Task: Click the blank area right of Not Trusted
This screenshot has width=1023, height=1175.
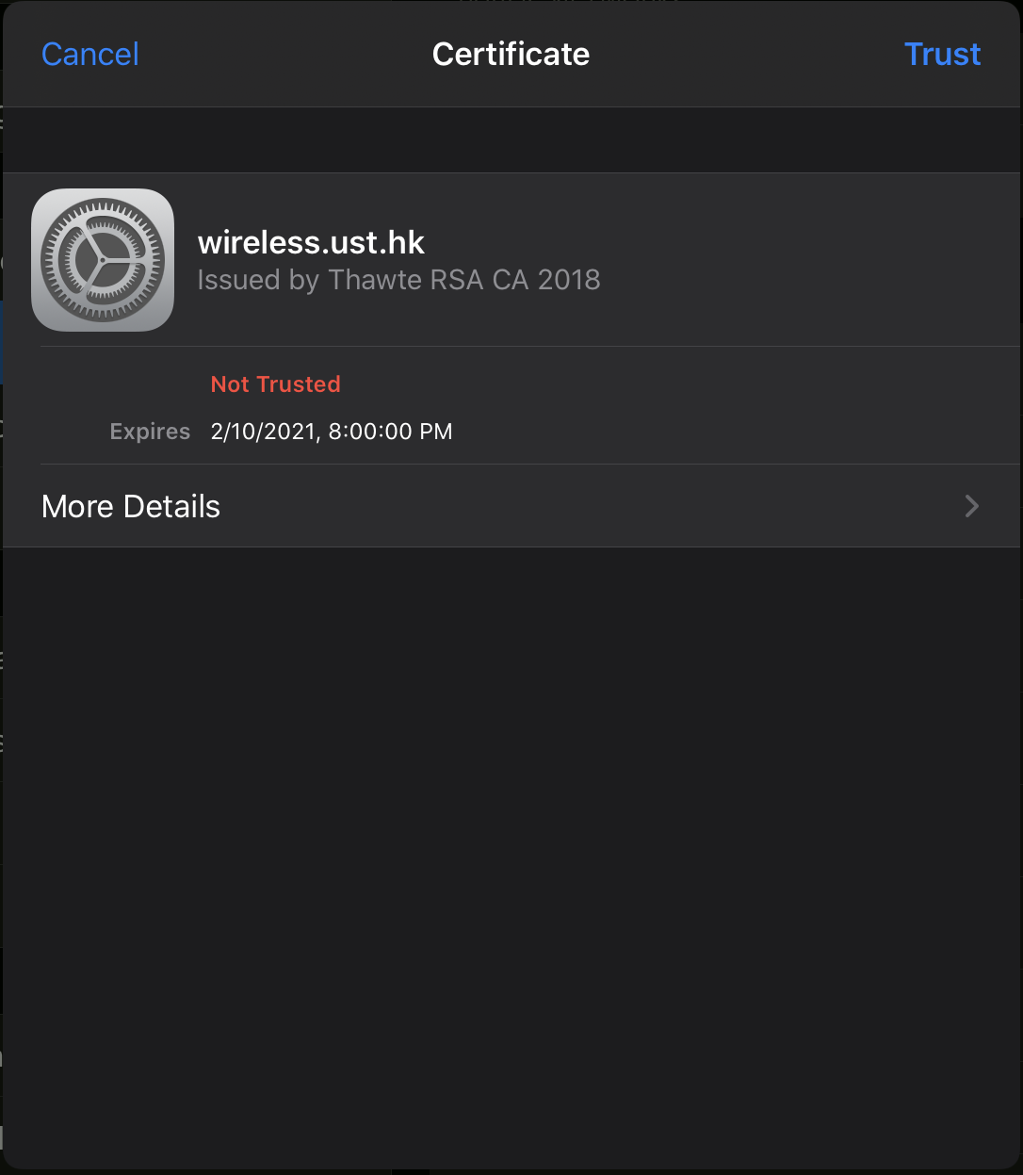Action: (x=659, y=384)
